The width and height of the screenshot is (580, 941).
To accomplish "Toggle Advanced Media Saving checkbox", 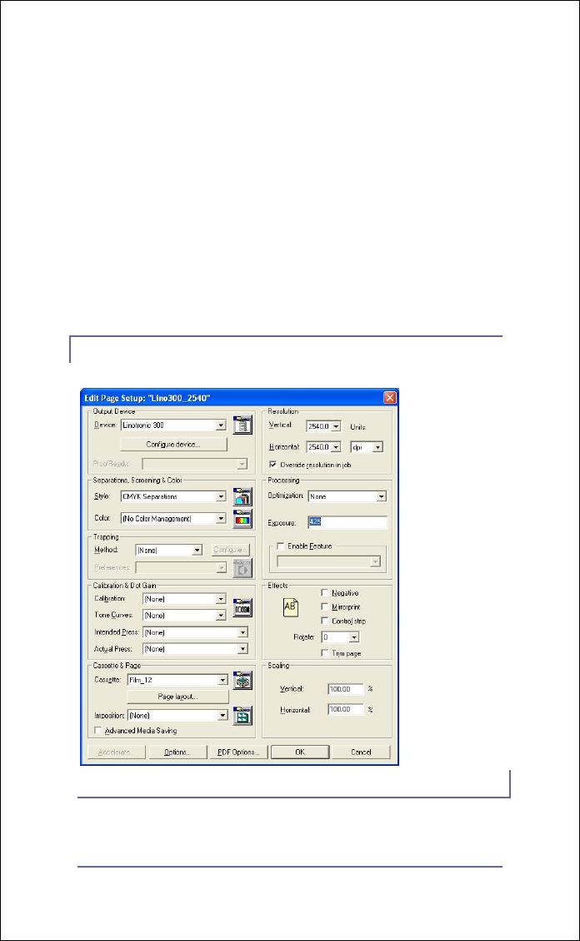I will pos(98,730).
